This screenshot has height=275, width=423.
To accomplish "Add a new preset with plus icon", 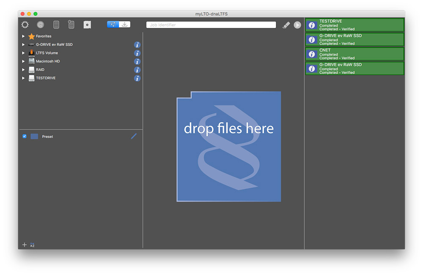I will 25,245.
